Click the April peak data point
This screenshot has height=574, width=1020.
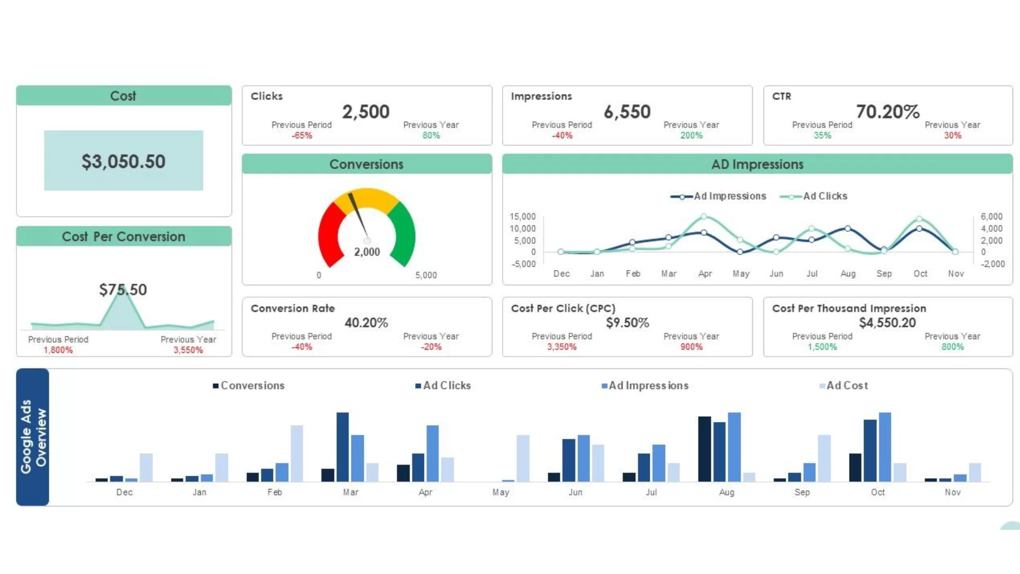click(x=704, y=216)
